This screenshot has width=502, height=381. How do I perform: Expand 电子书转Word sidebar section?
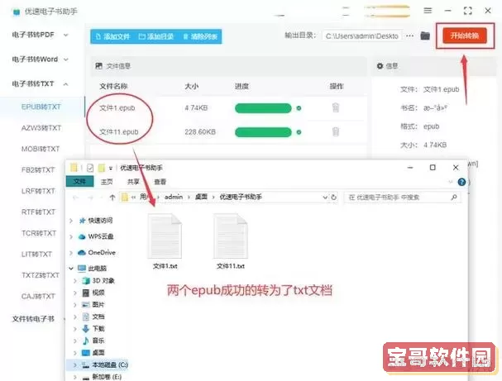[x=40, y=60]
